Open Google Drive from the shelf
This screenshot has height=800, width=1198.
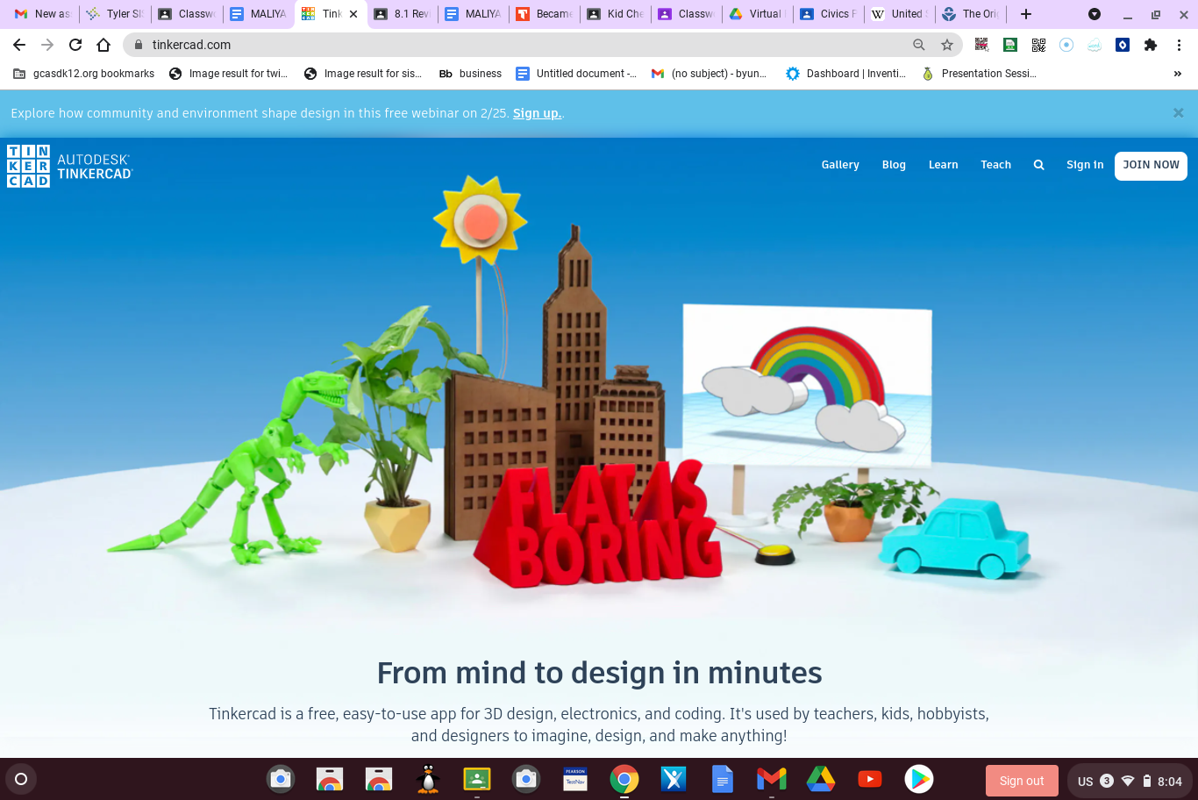pos(821,779)
